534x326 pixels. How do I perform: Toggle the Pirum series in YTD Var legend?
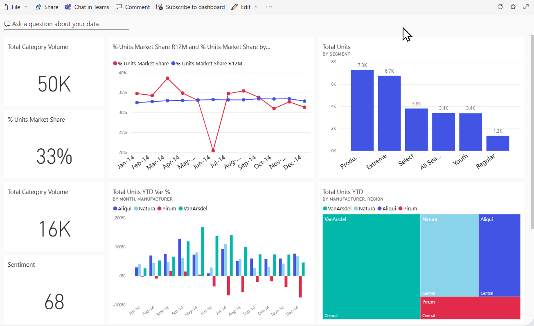pyautogui.click(x=167, y=208)
